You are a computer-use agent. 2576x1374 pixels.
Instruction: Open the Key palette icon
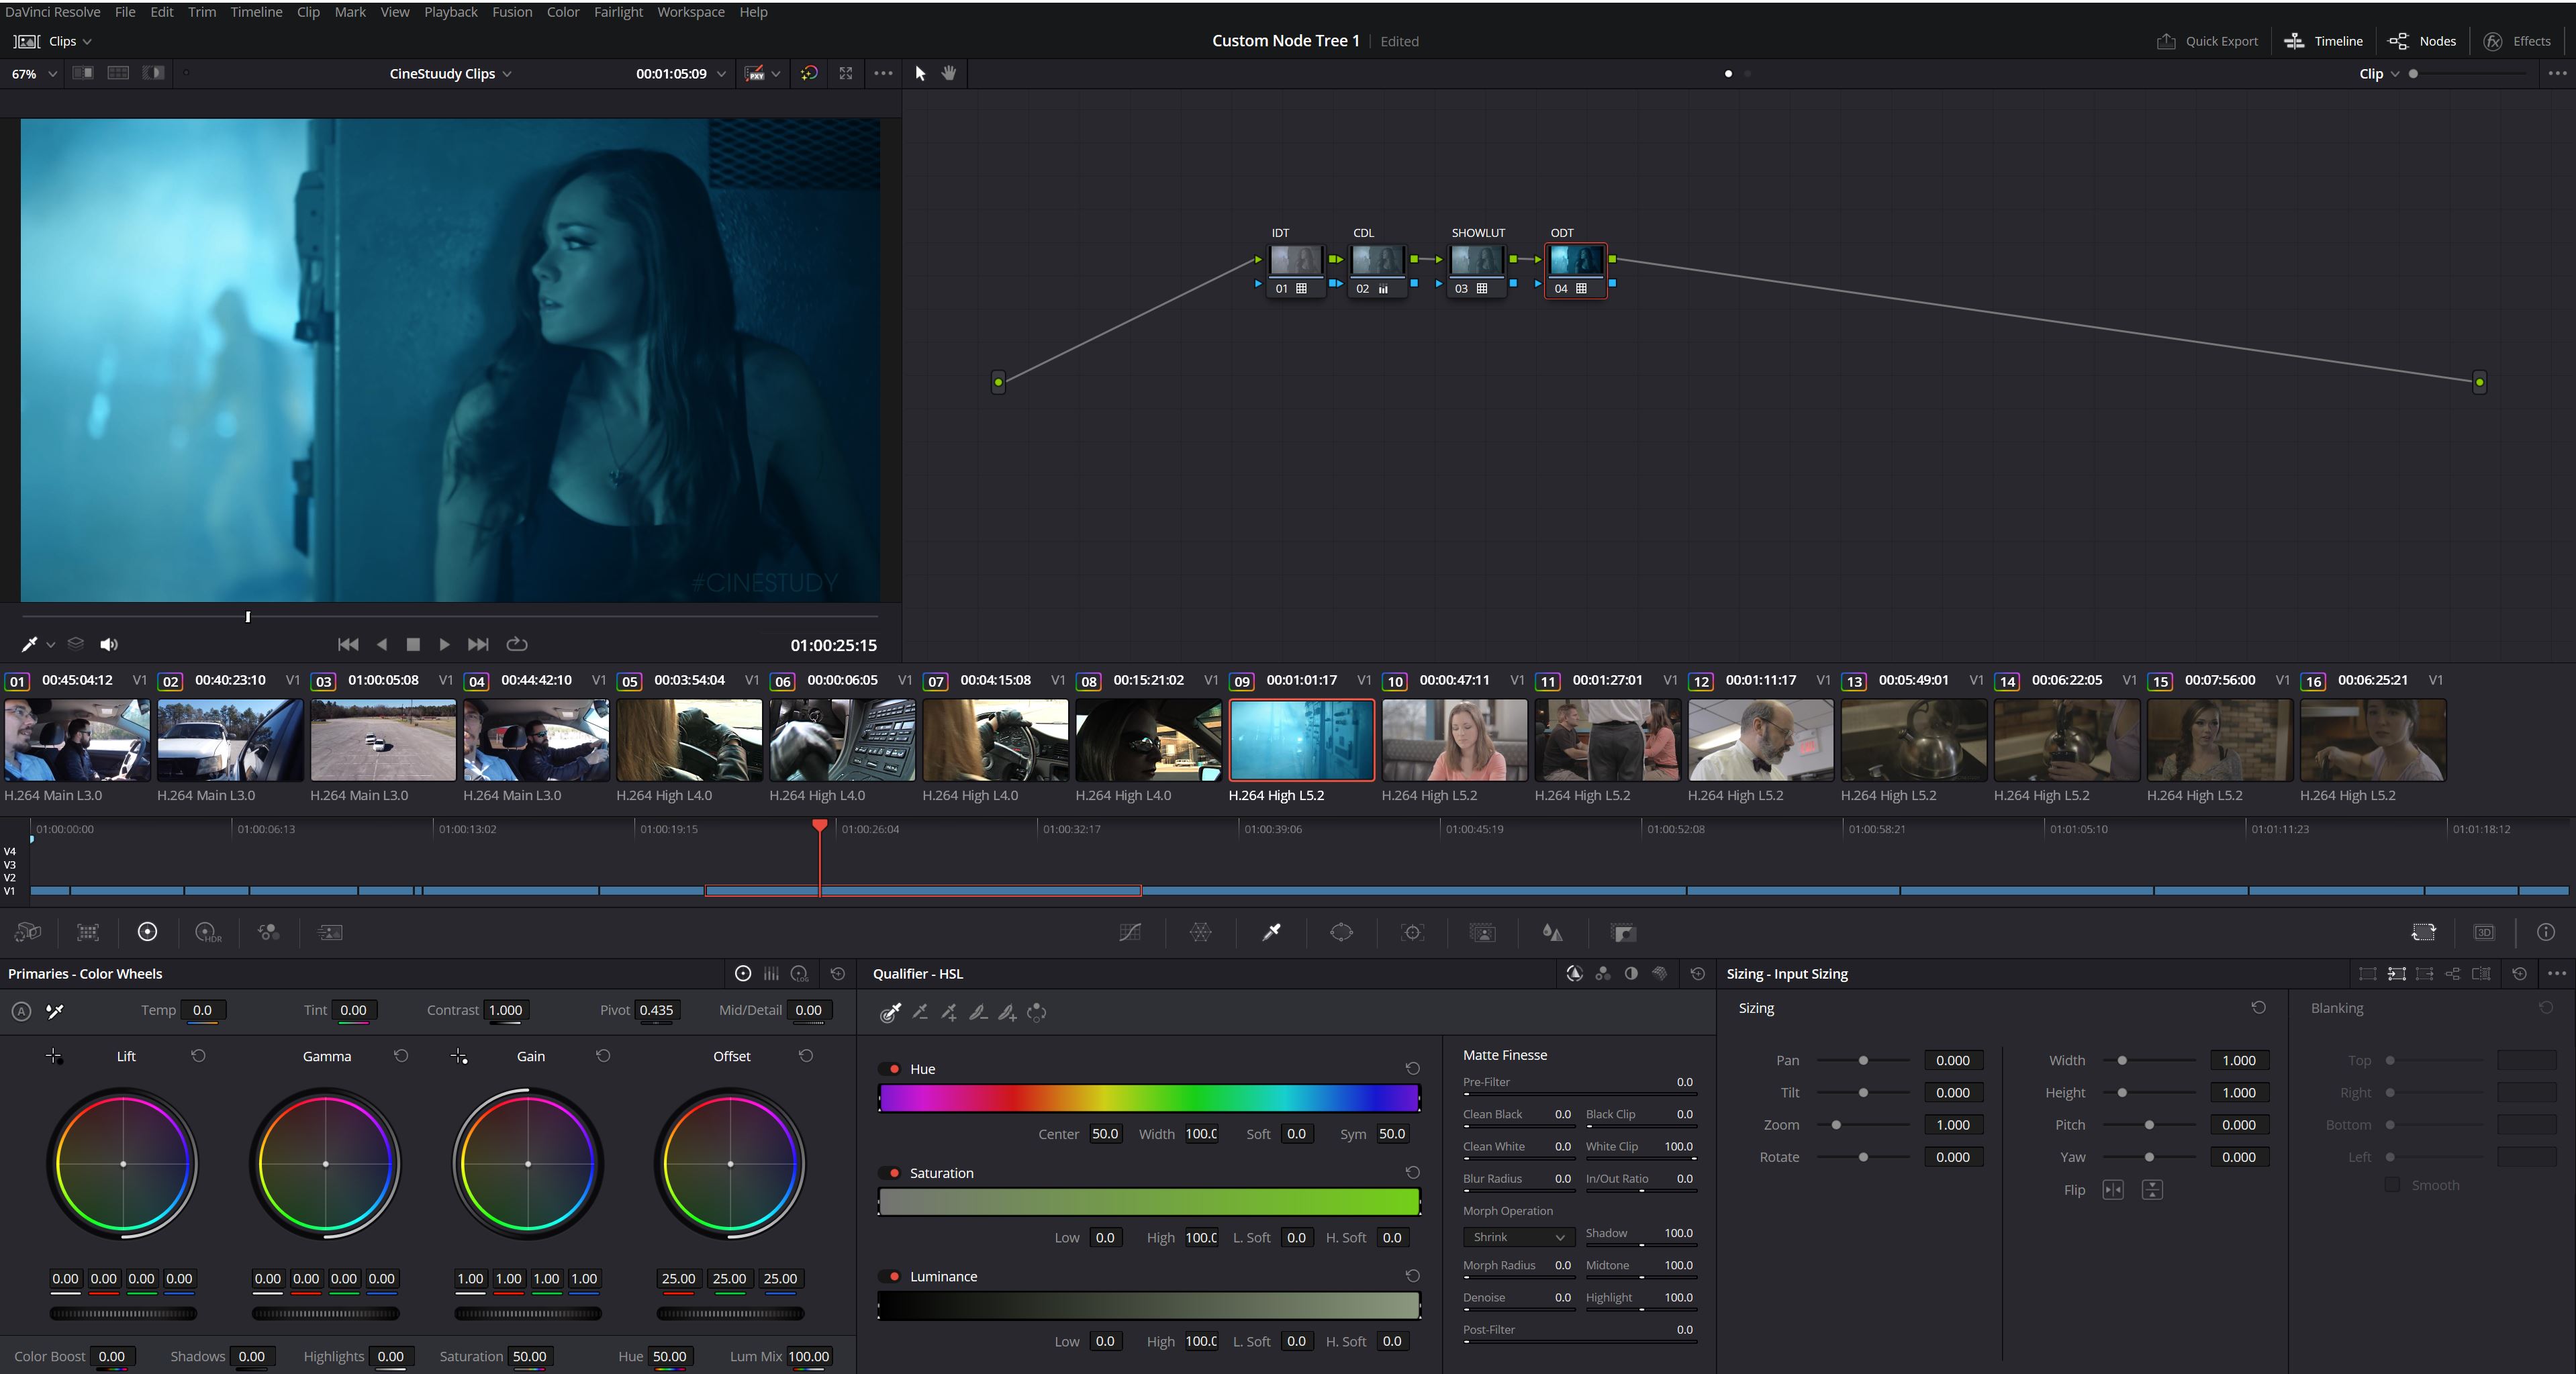click(1624, 932)
